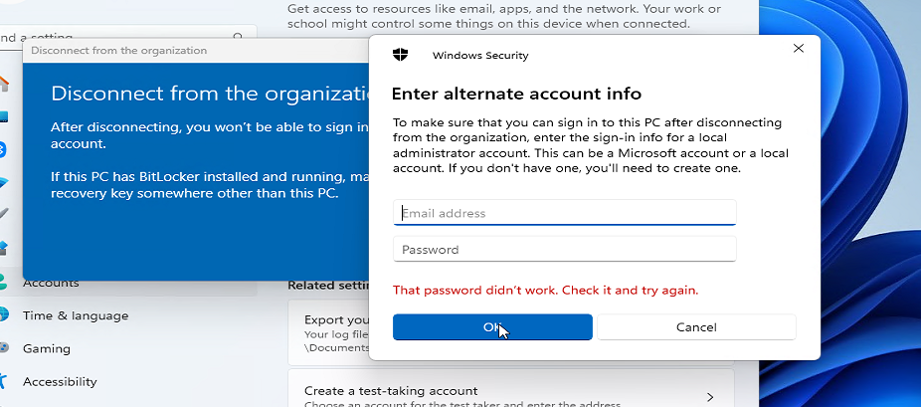The height and width of the screenshot is (407, 921).
Task: Open Accessibility settings in the sidebar
Action: click(x=60, y=381)
